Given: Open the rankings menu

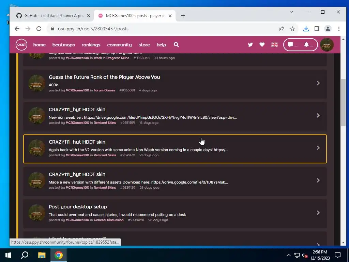Looking at the screenshot, I should (x=91, y=45).
